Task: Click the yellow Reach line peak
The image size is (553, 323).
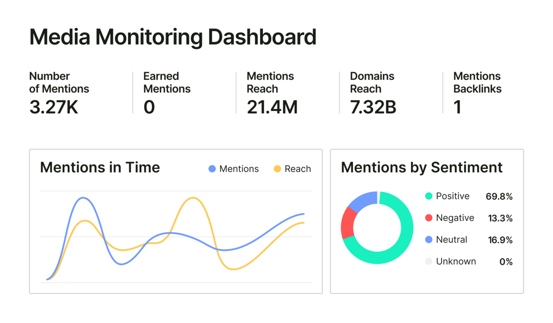Action: point(194,198)
